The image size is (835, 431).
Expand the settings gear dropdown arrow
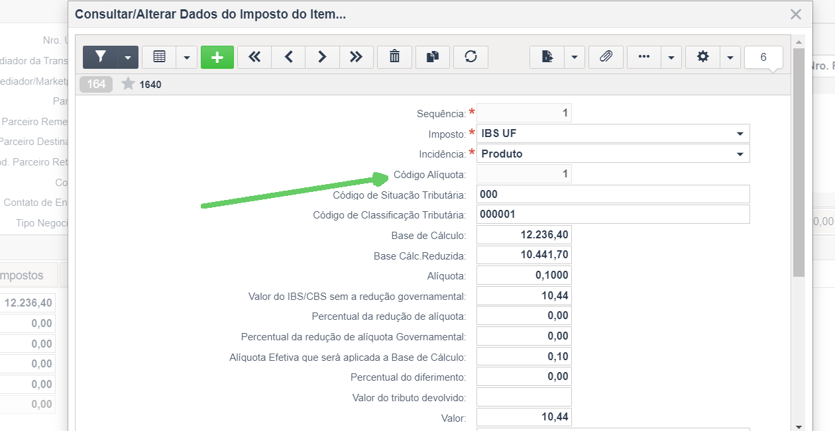(730, 57)
